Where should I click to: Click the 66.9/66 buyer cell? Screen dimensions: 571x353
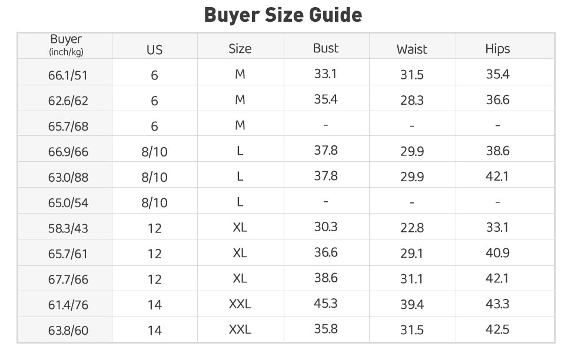68,152
